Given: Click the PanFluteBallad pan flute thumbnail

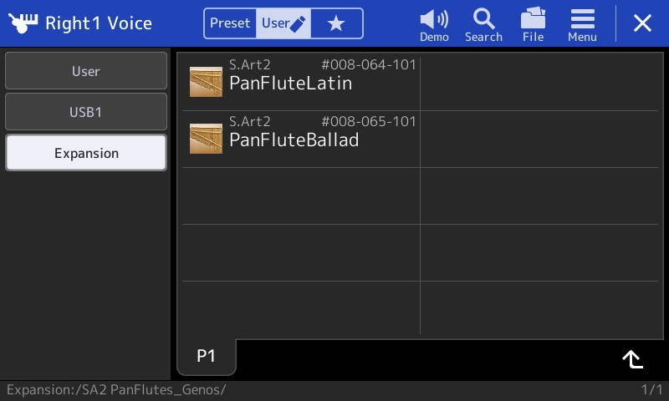Looking at the screenshot, I should (x=206, y=139).
